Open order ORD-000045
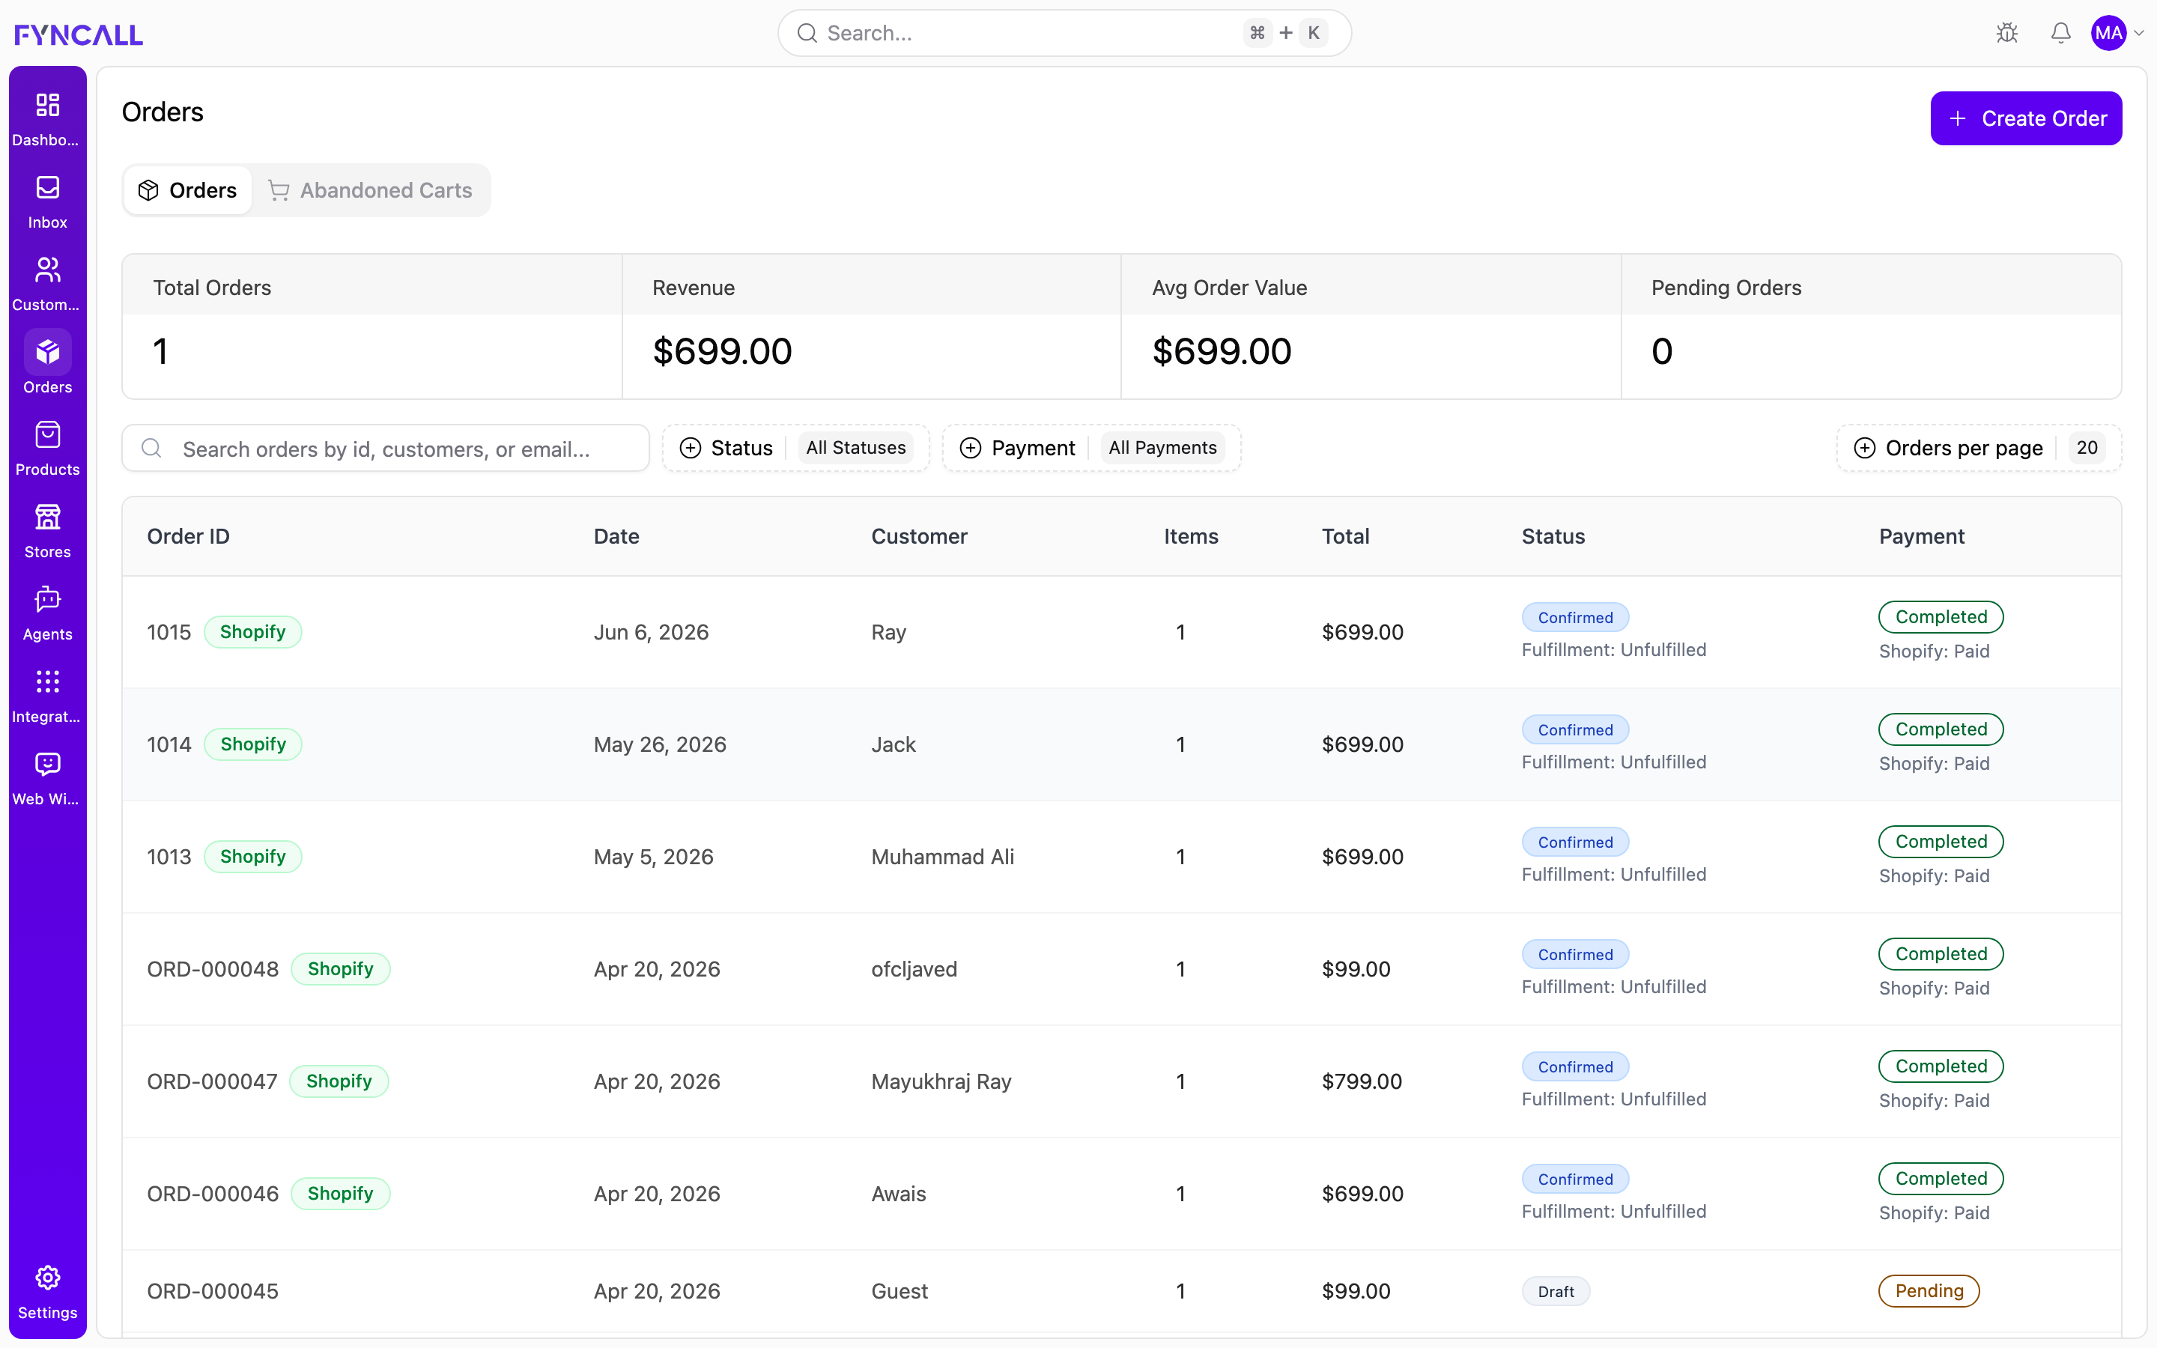 [x=1121, y=1291]
